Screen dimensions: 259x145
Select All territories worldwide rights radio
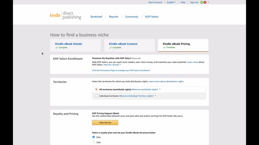96,89
